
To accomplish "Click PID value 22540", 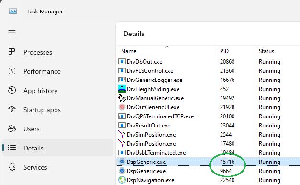I will pyautogui.click(x=227, y=180).
